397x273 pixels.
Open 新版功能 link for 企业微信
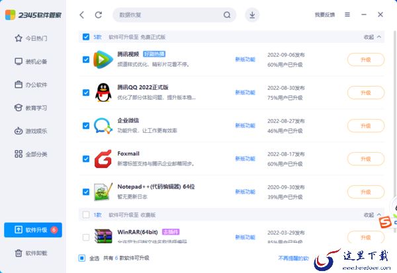245,126
